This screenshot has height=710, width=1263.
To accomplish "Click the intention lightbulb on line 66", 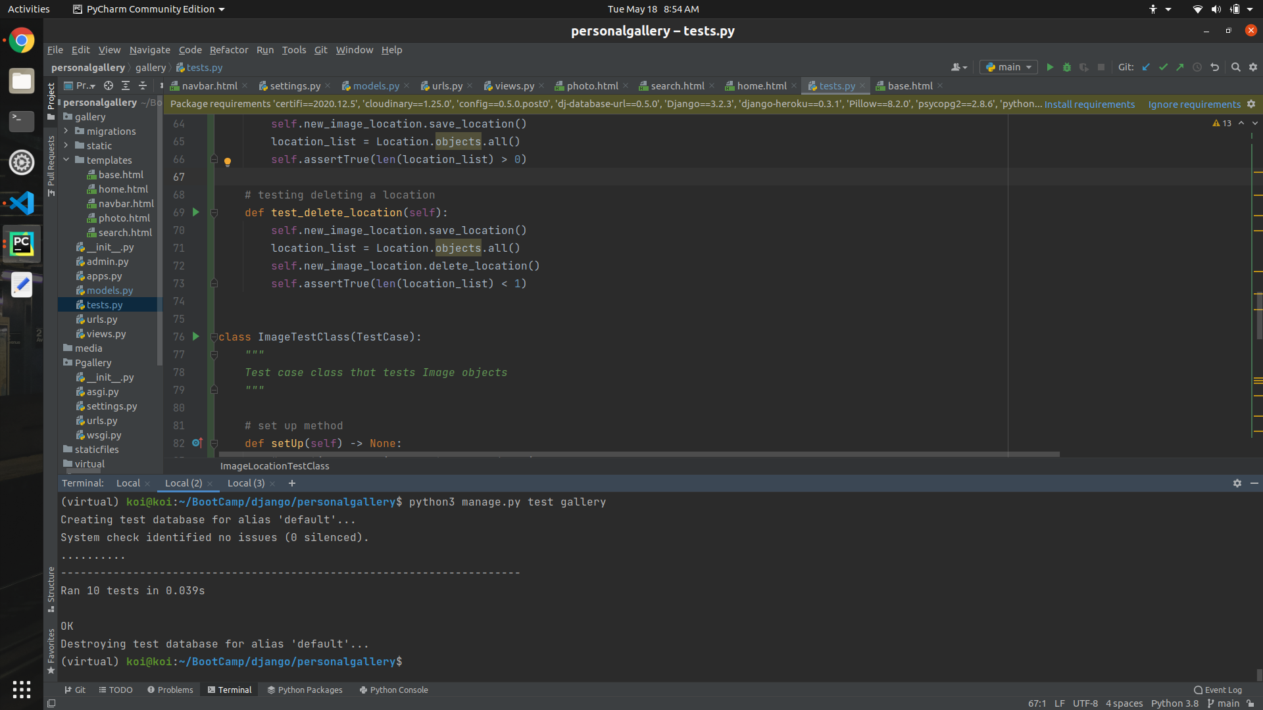I will click(x=228, y=162).
